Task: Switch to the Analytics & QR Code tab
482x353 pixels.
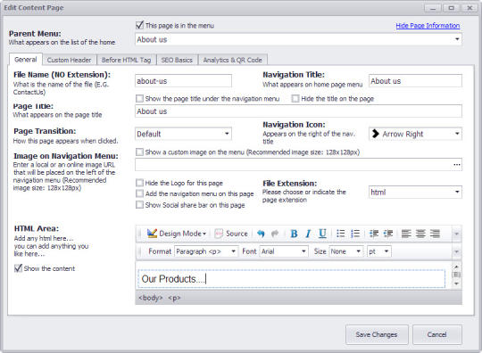Action: point(233,60)
